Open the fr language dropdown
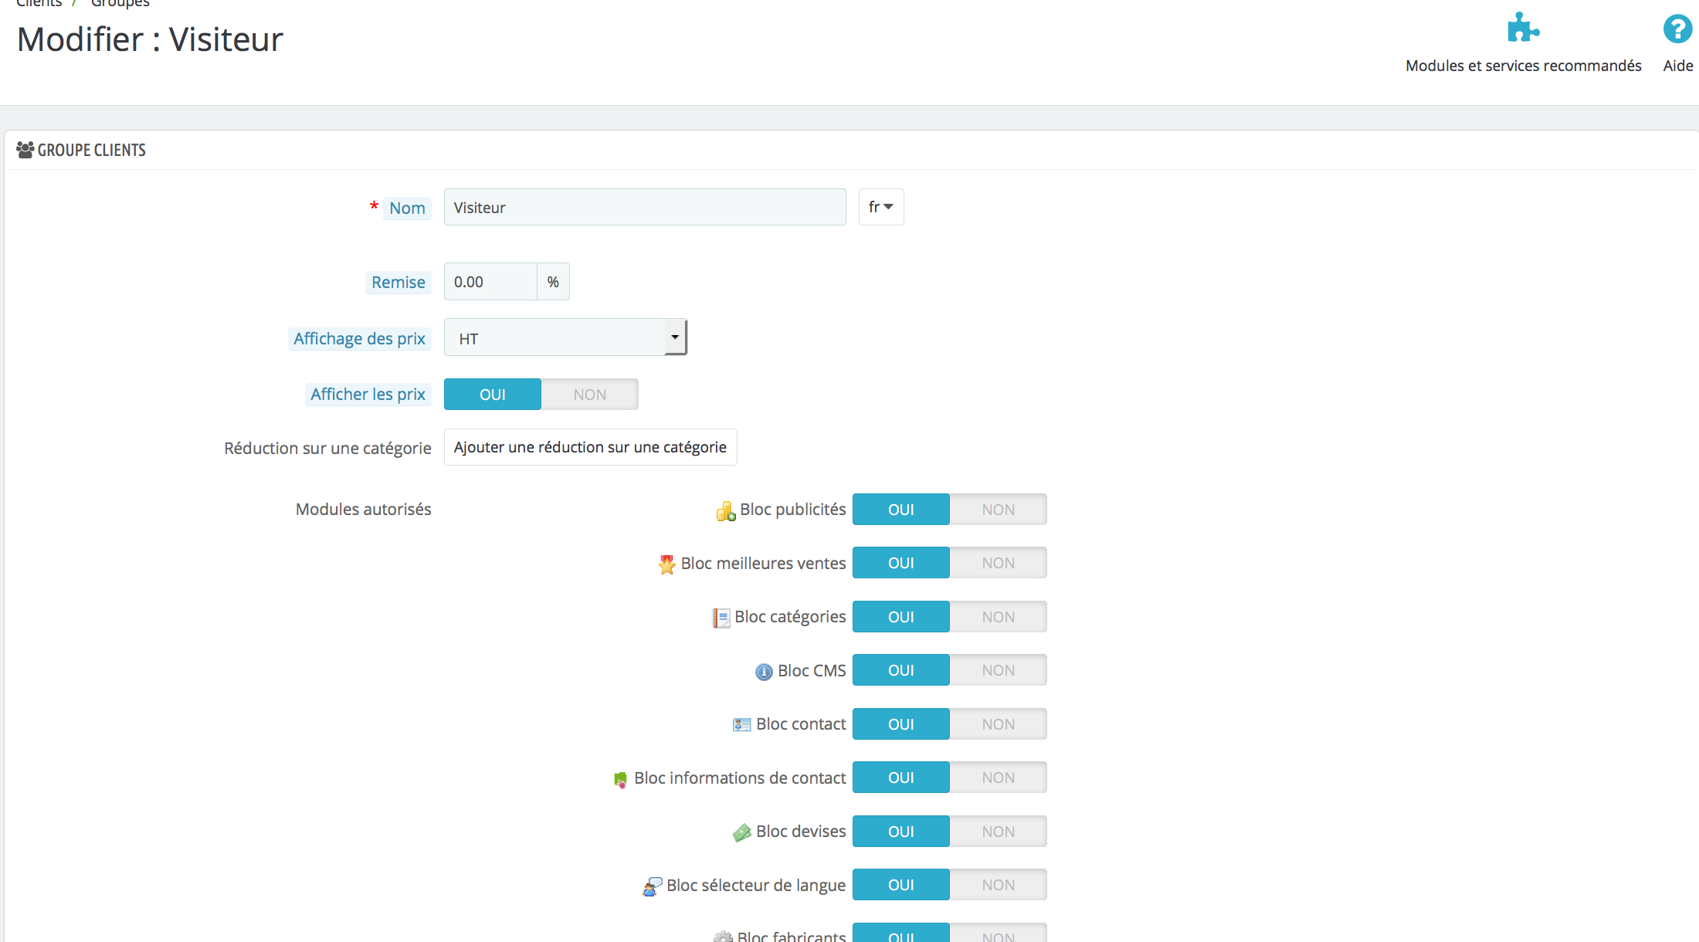The image size is (1699, 942). point(880,207)
